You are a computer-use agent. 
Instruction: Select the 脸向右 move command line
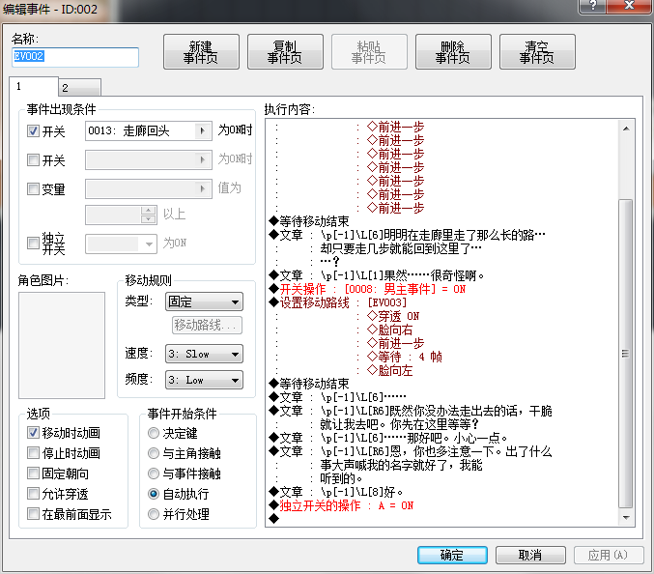(389, 330)
